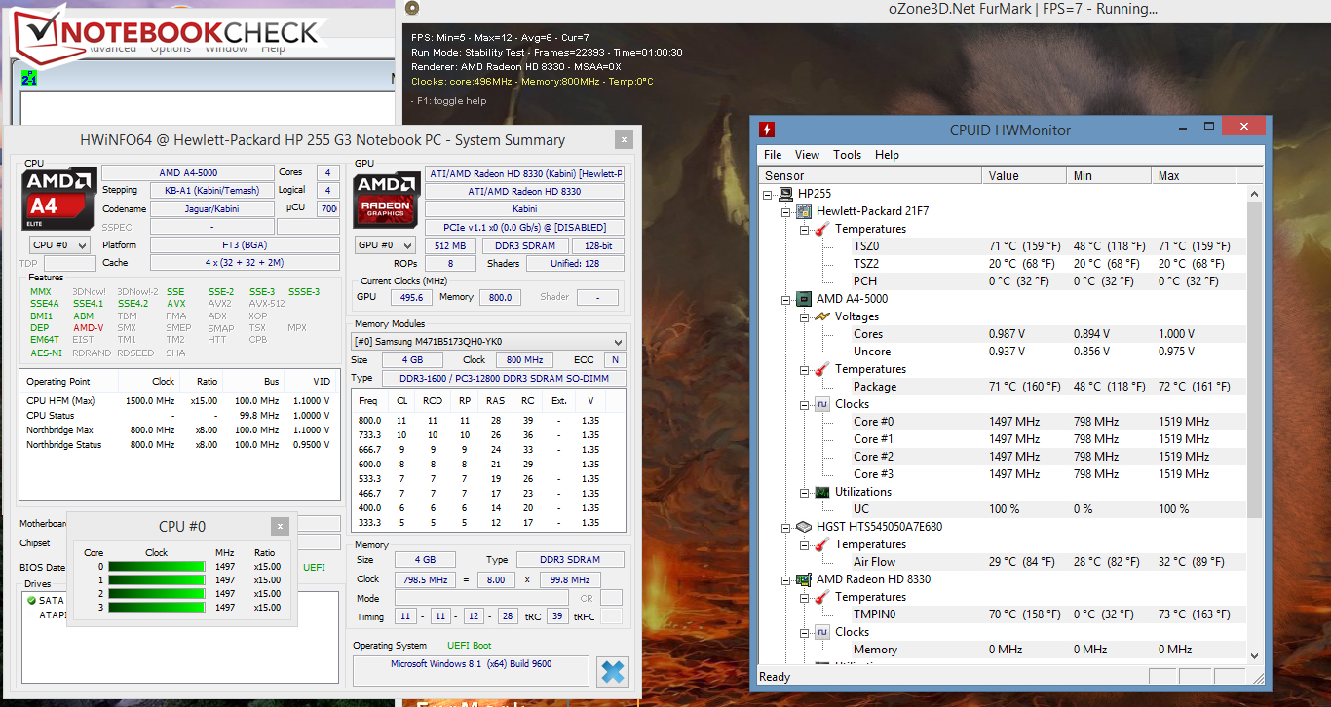Click the Max column header
Viewport: 1331px width, 707px height.
pos(1194,175)
